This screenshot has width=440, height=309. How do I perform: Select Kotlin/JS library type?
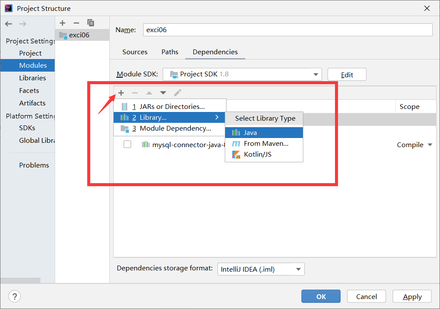[x=264, y=154]
